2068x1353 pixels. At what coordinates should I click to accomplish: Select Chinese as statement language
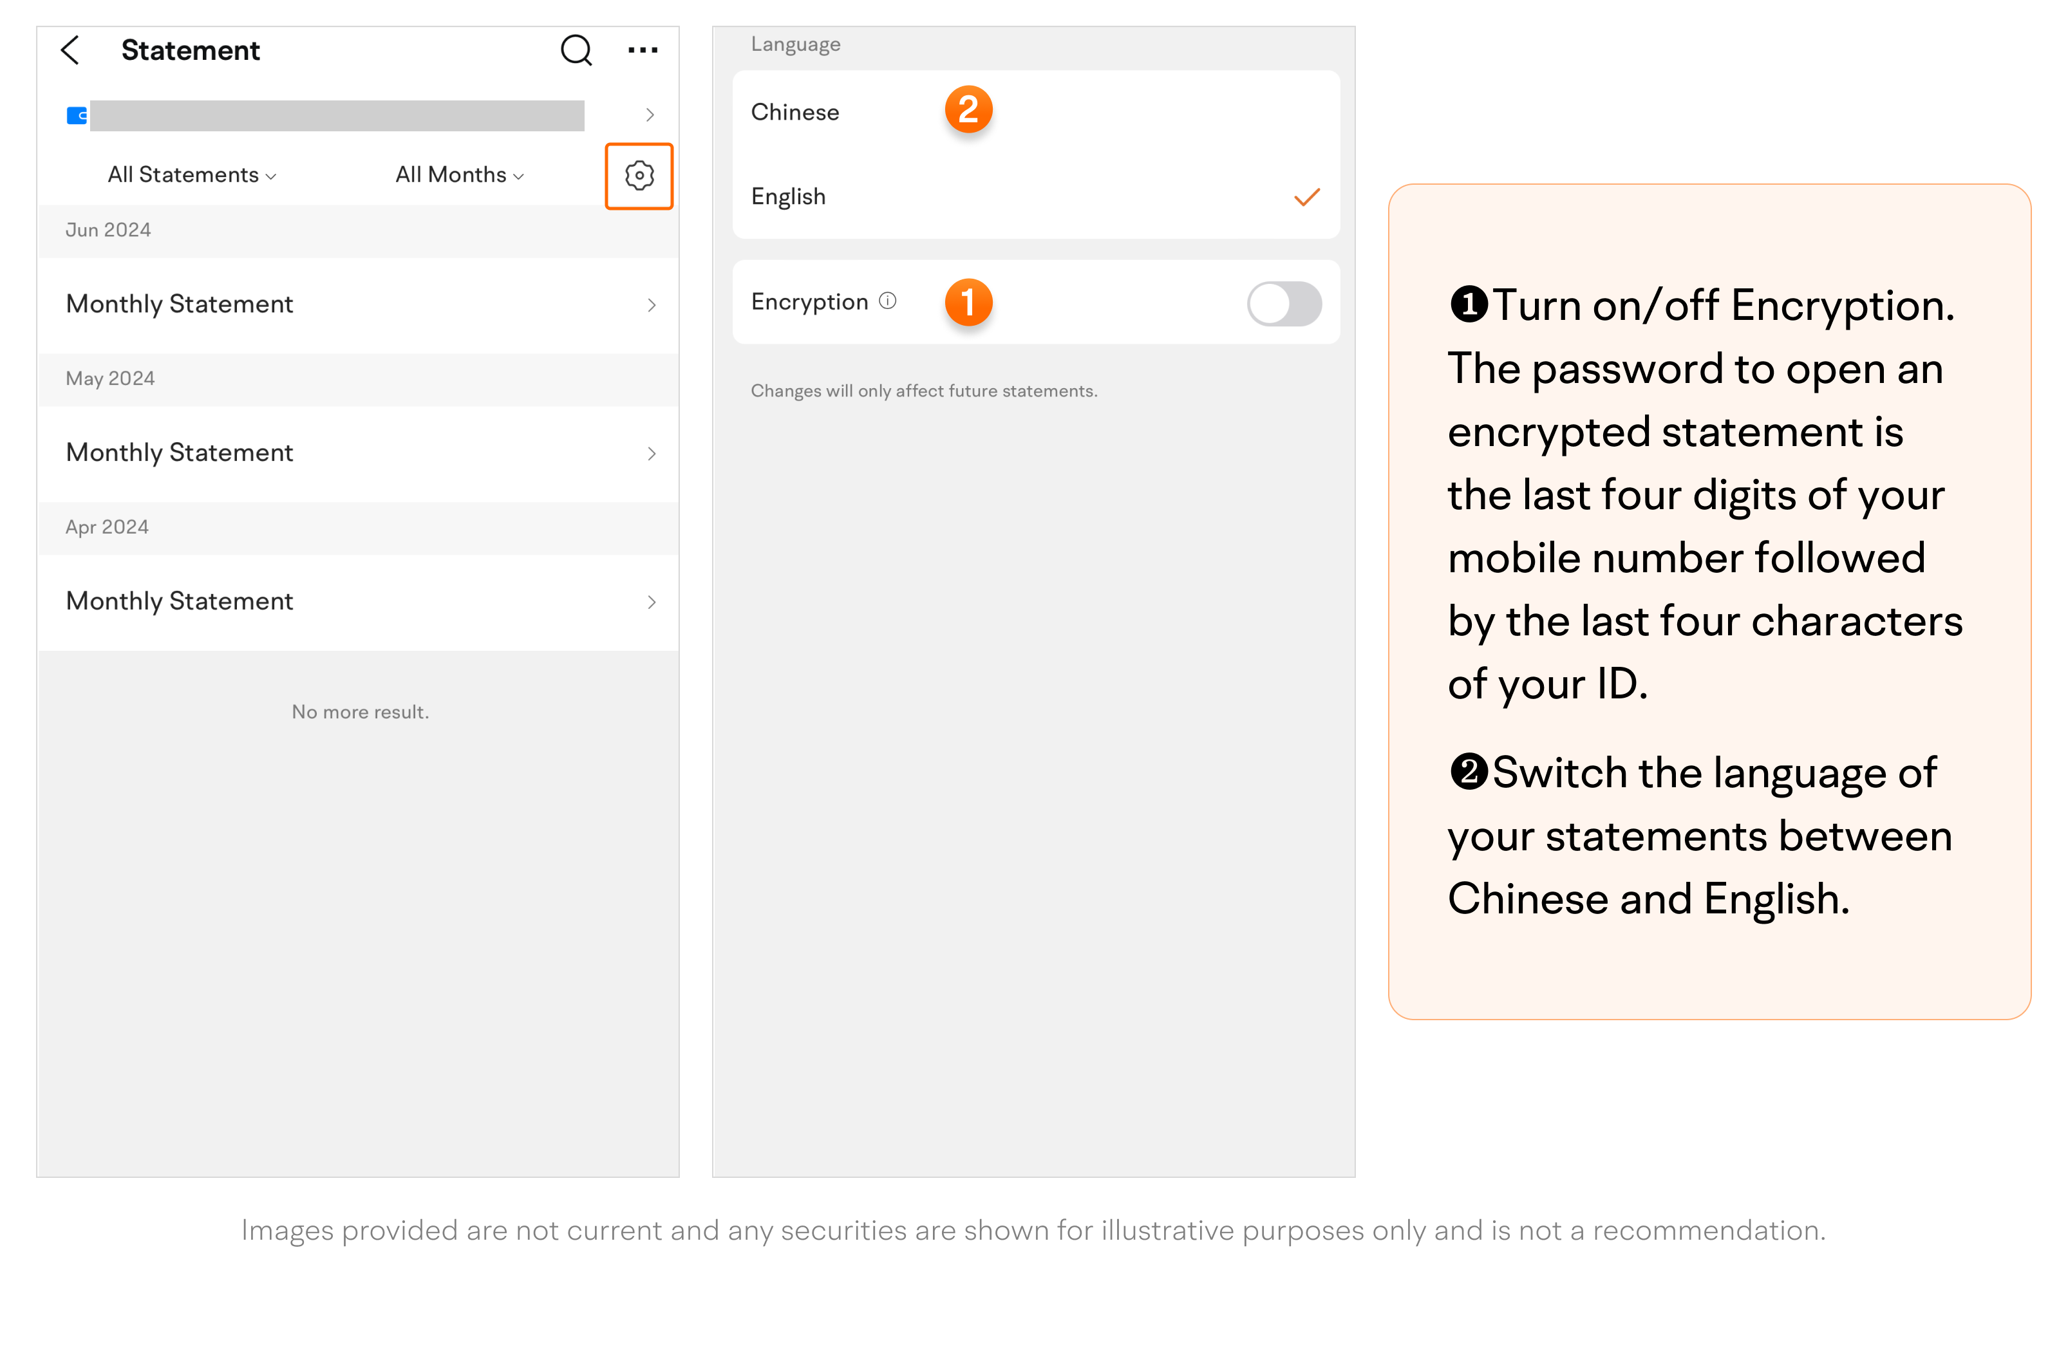tap(795, 113)
